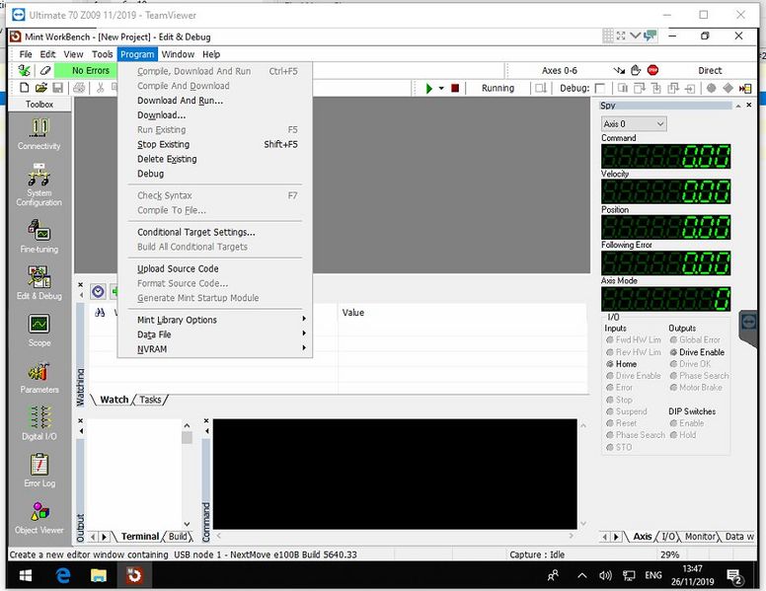Expand the Mint Library Options submenu
This screenshot has width=766, height=591.
(215, 320)
